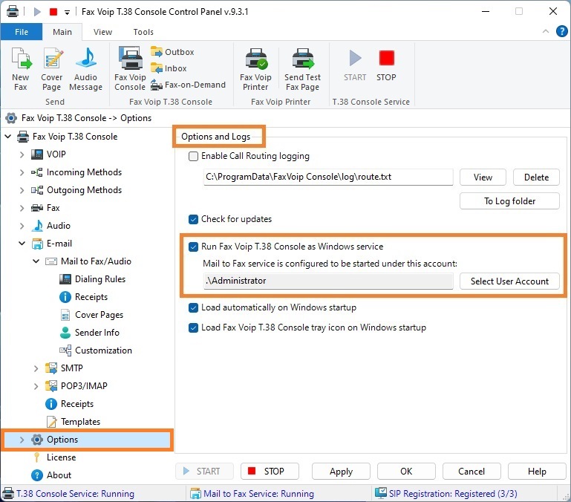Open the File menu tab

(x=22, y=32)
